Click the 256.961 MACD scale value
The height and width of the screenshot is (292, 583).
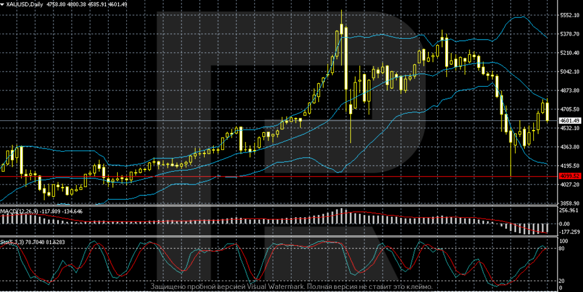(570, 210)
